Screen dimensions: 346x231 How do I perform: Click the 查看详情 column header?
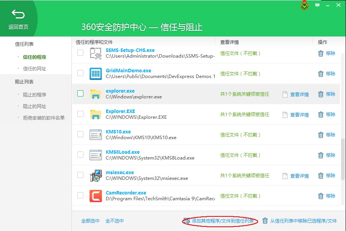(x=230, y=42)
